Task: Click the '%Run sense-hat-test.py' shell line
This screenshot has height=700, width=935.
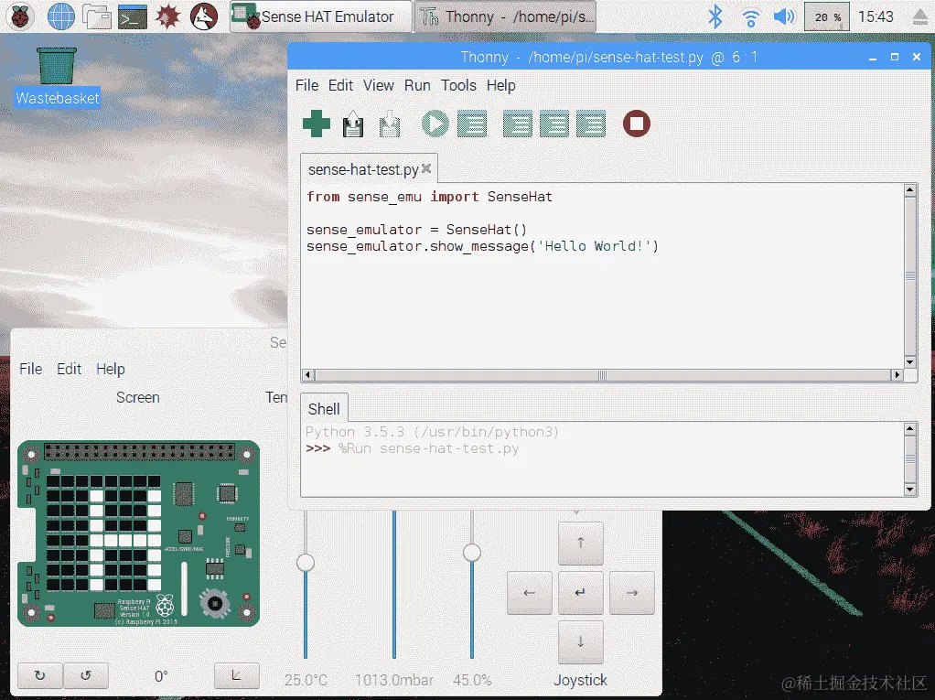Action: pyautogui.click(x=428, y=448)
